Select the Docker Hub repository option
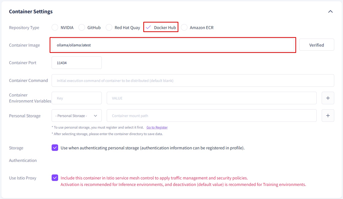Viewport: 343px width, 199px height. pyautogui.click(x=149, y=28)
